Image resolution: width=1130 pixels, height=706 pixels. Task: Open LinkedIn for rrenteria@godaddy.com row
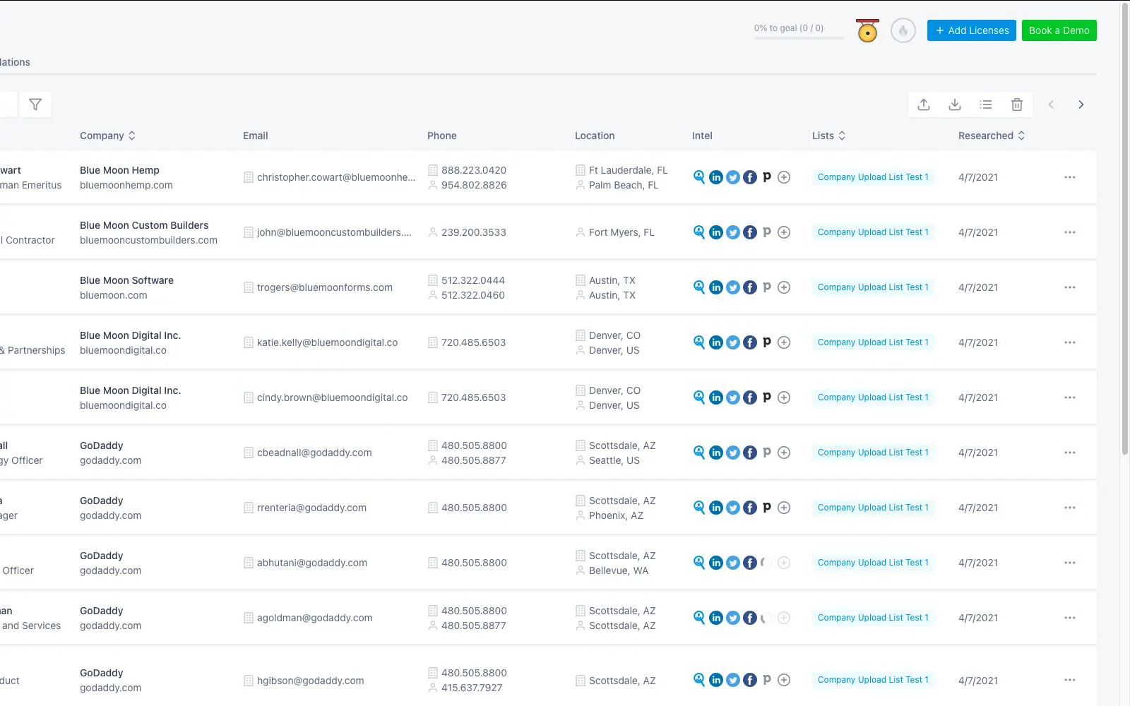tap(716, 508)
